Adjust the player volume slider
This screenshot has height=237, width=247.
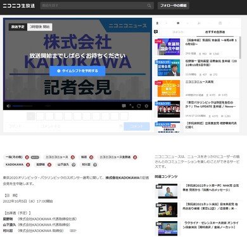pyautogui.click(x=23, y=106)
